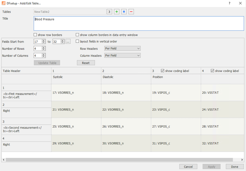Click the red minus delete table icon
246x171 pixels.
tap(131, 12)
